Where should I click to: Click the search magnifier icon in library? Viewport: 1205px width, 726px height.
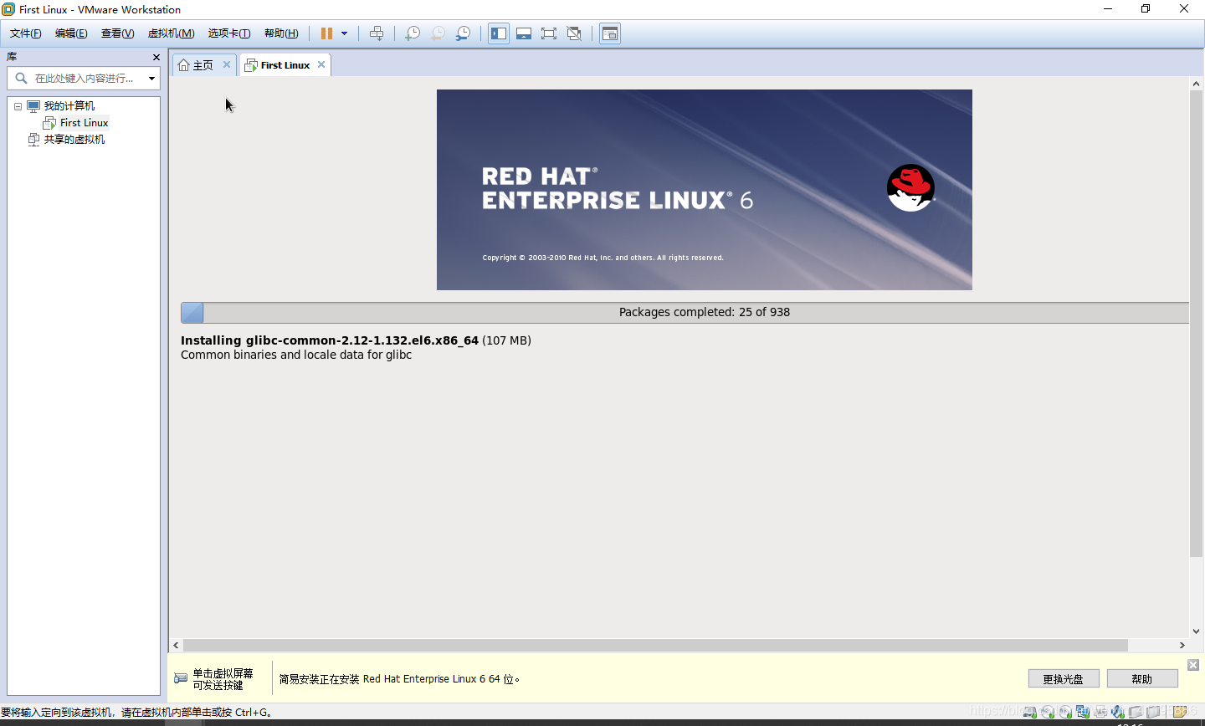pos(21,78)
